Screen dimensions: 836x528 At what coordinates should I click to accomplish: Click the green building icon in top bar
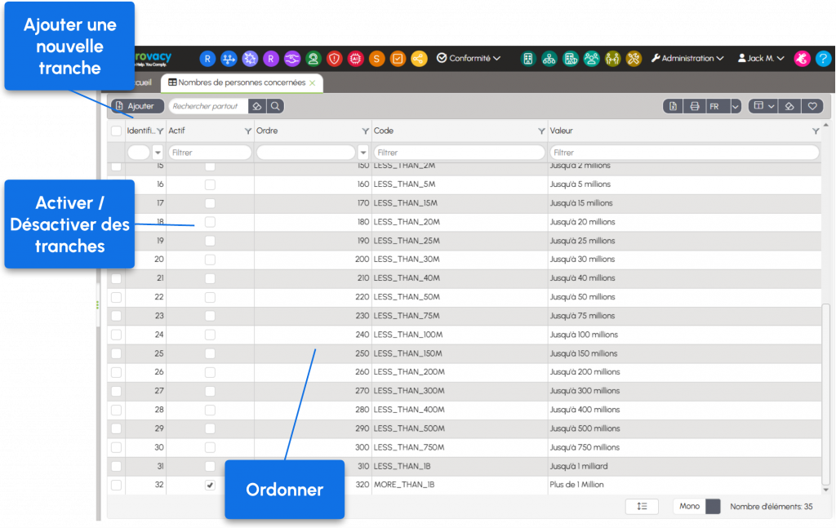[528, 59]
